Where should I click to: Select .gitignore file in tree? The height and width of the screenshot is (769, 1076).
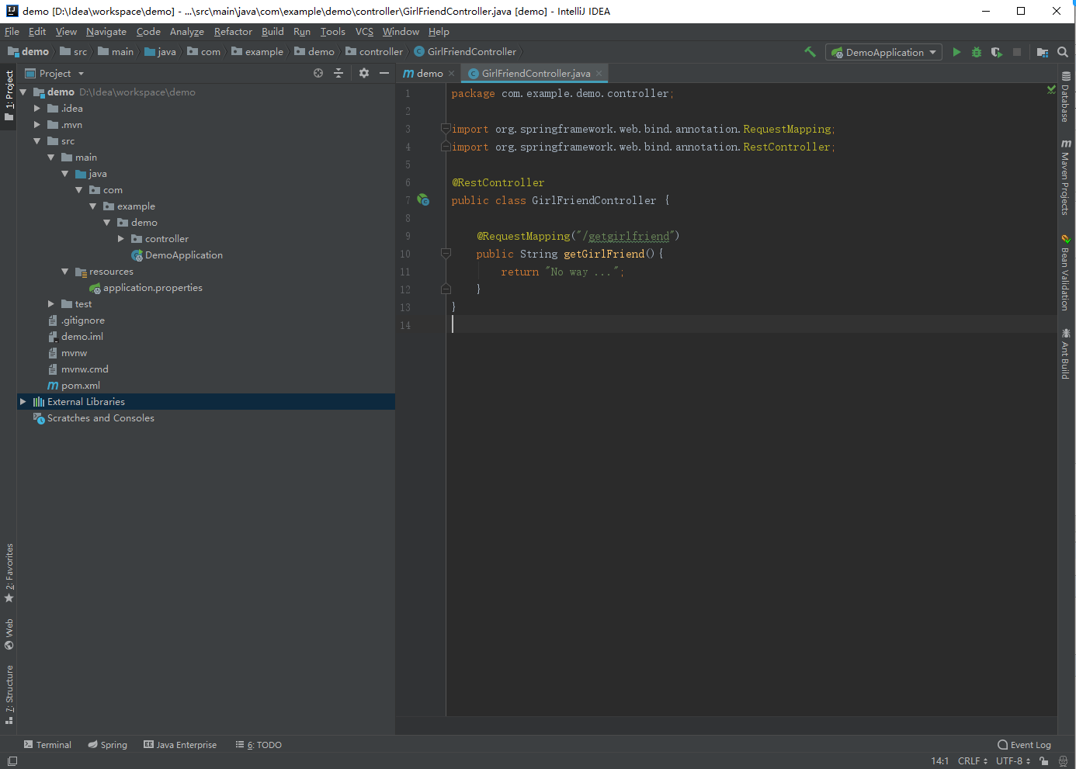[x=76, y=320]
